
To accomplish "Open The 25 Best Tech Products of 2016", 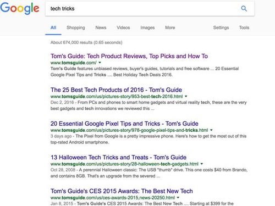I will [x=116, y=90].
